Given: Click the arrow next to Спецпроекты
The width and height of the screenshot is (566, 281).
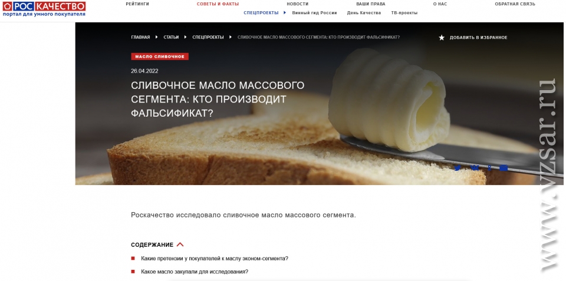Looking at the screenshot, I should [x=284, y=12].
